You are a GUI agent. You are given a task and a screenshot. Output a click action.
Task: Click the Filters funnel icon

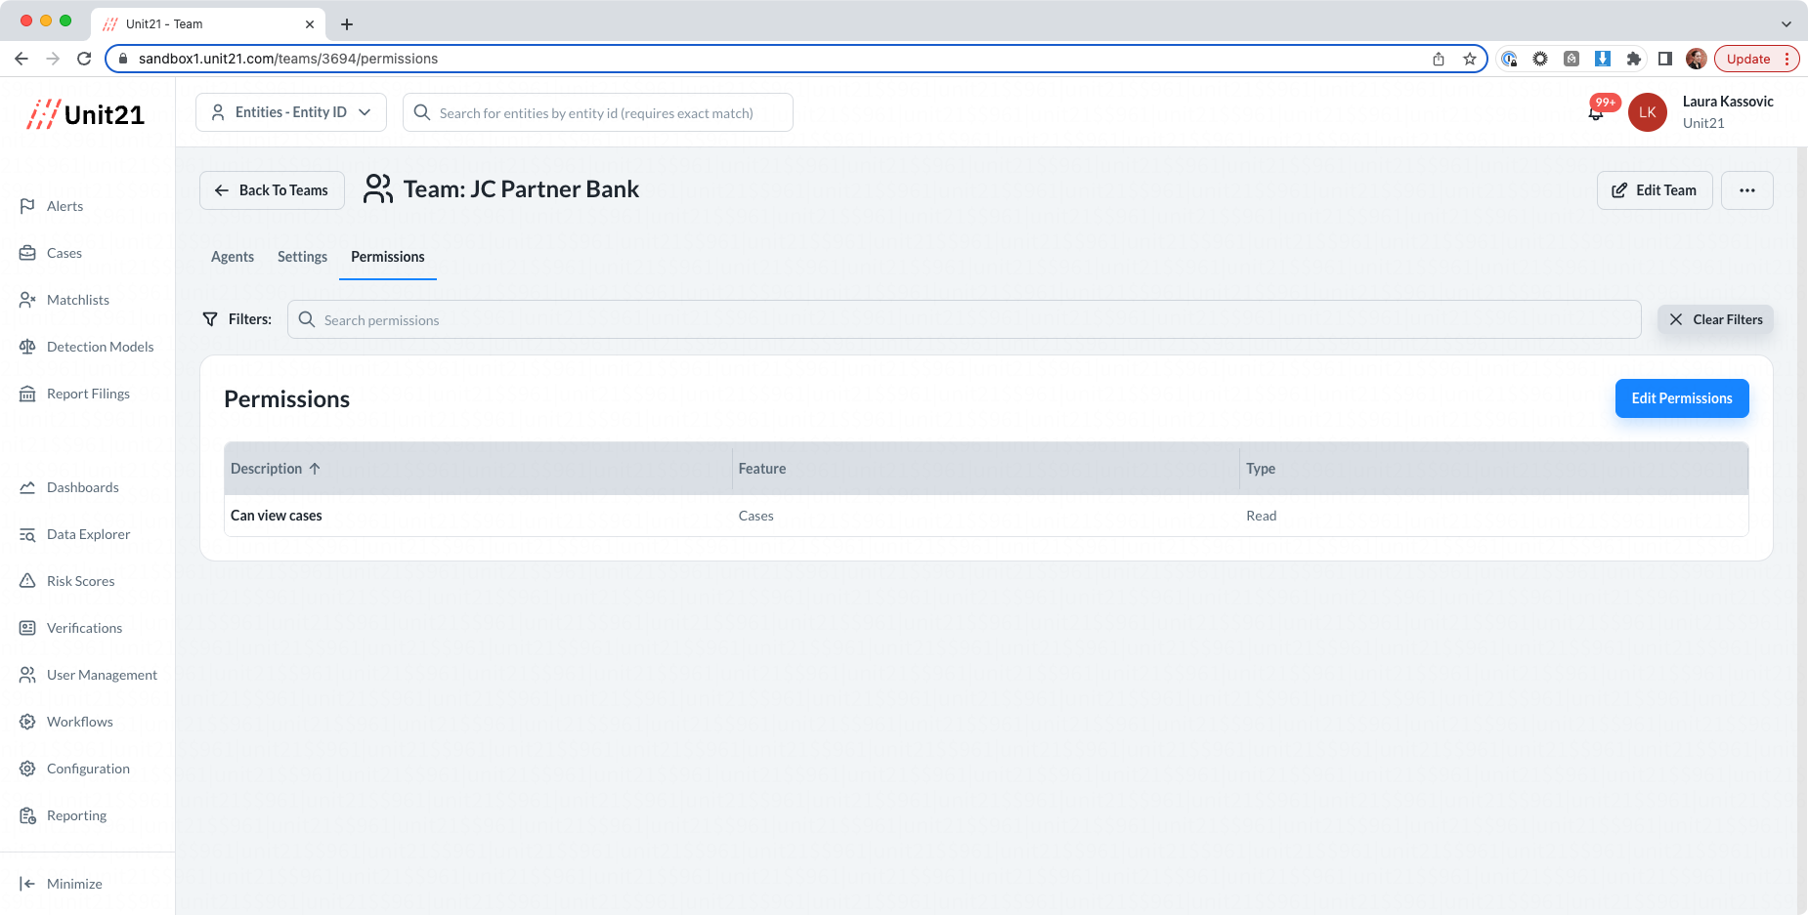pyautogui.click(x=210, y=319)
